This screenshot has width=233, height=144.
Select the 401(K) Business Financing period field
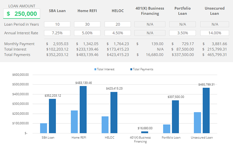coord(150,24)
